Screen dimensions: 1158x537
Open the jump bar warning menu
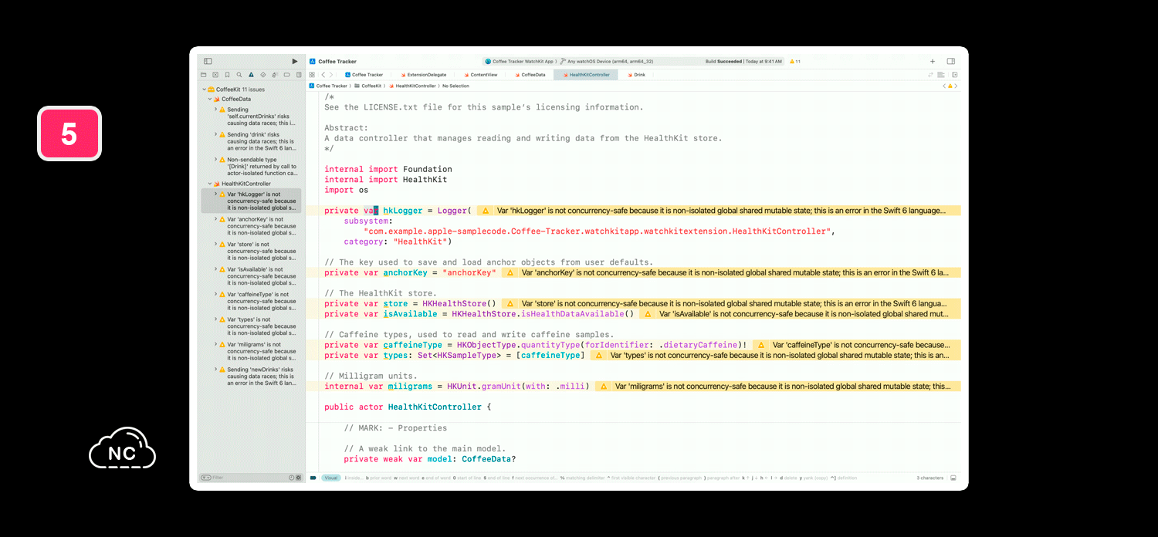tap(950, 86)
